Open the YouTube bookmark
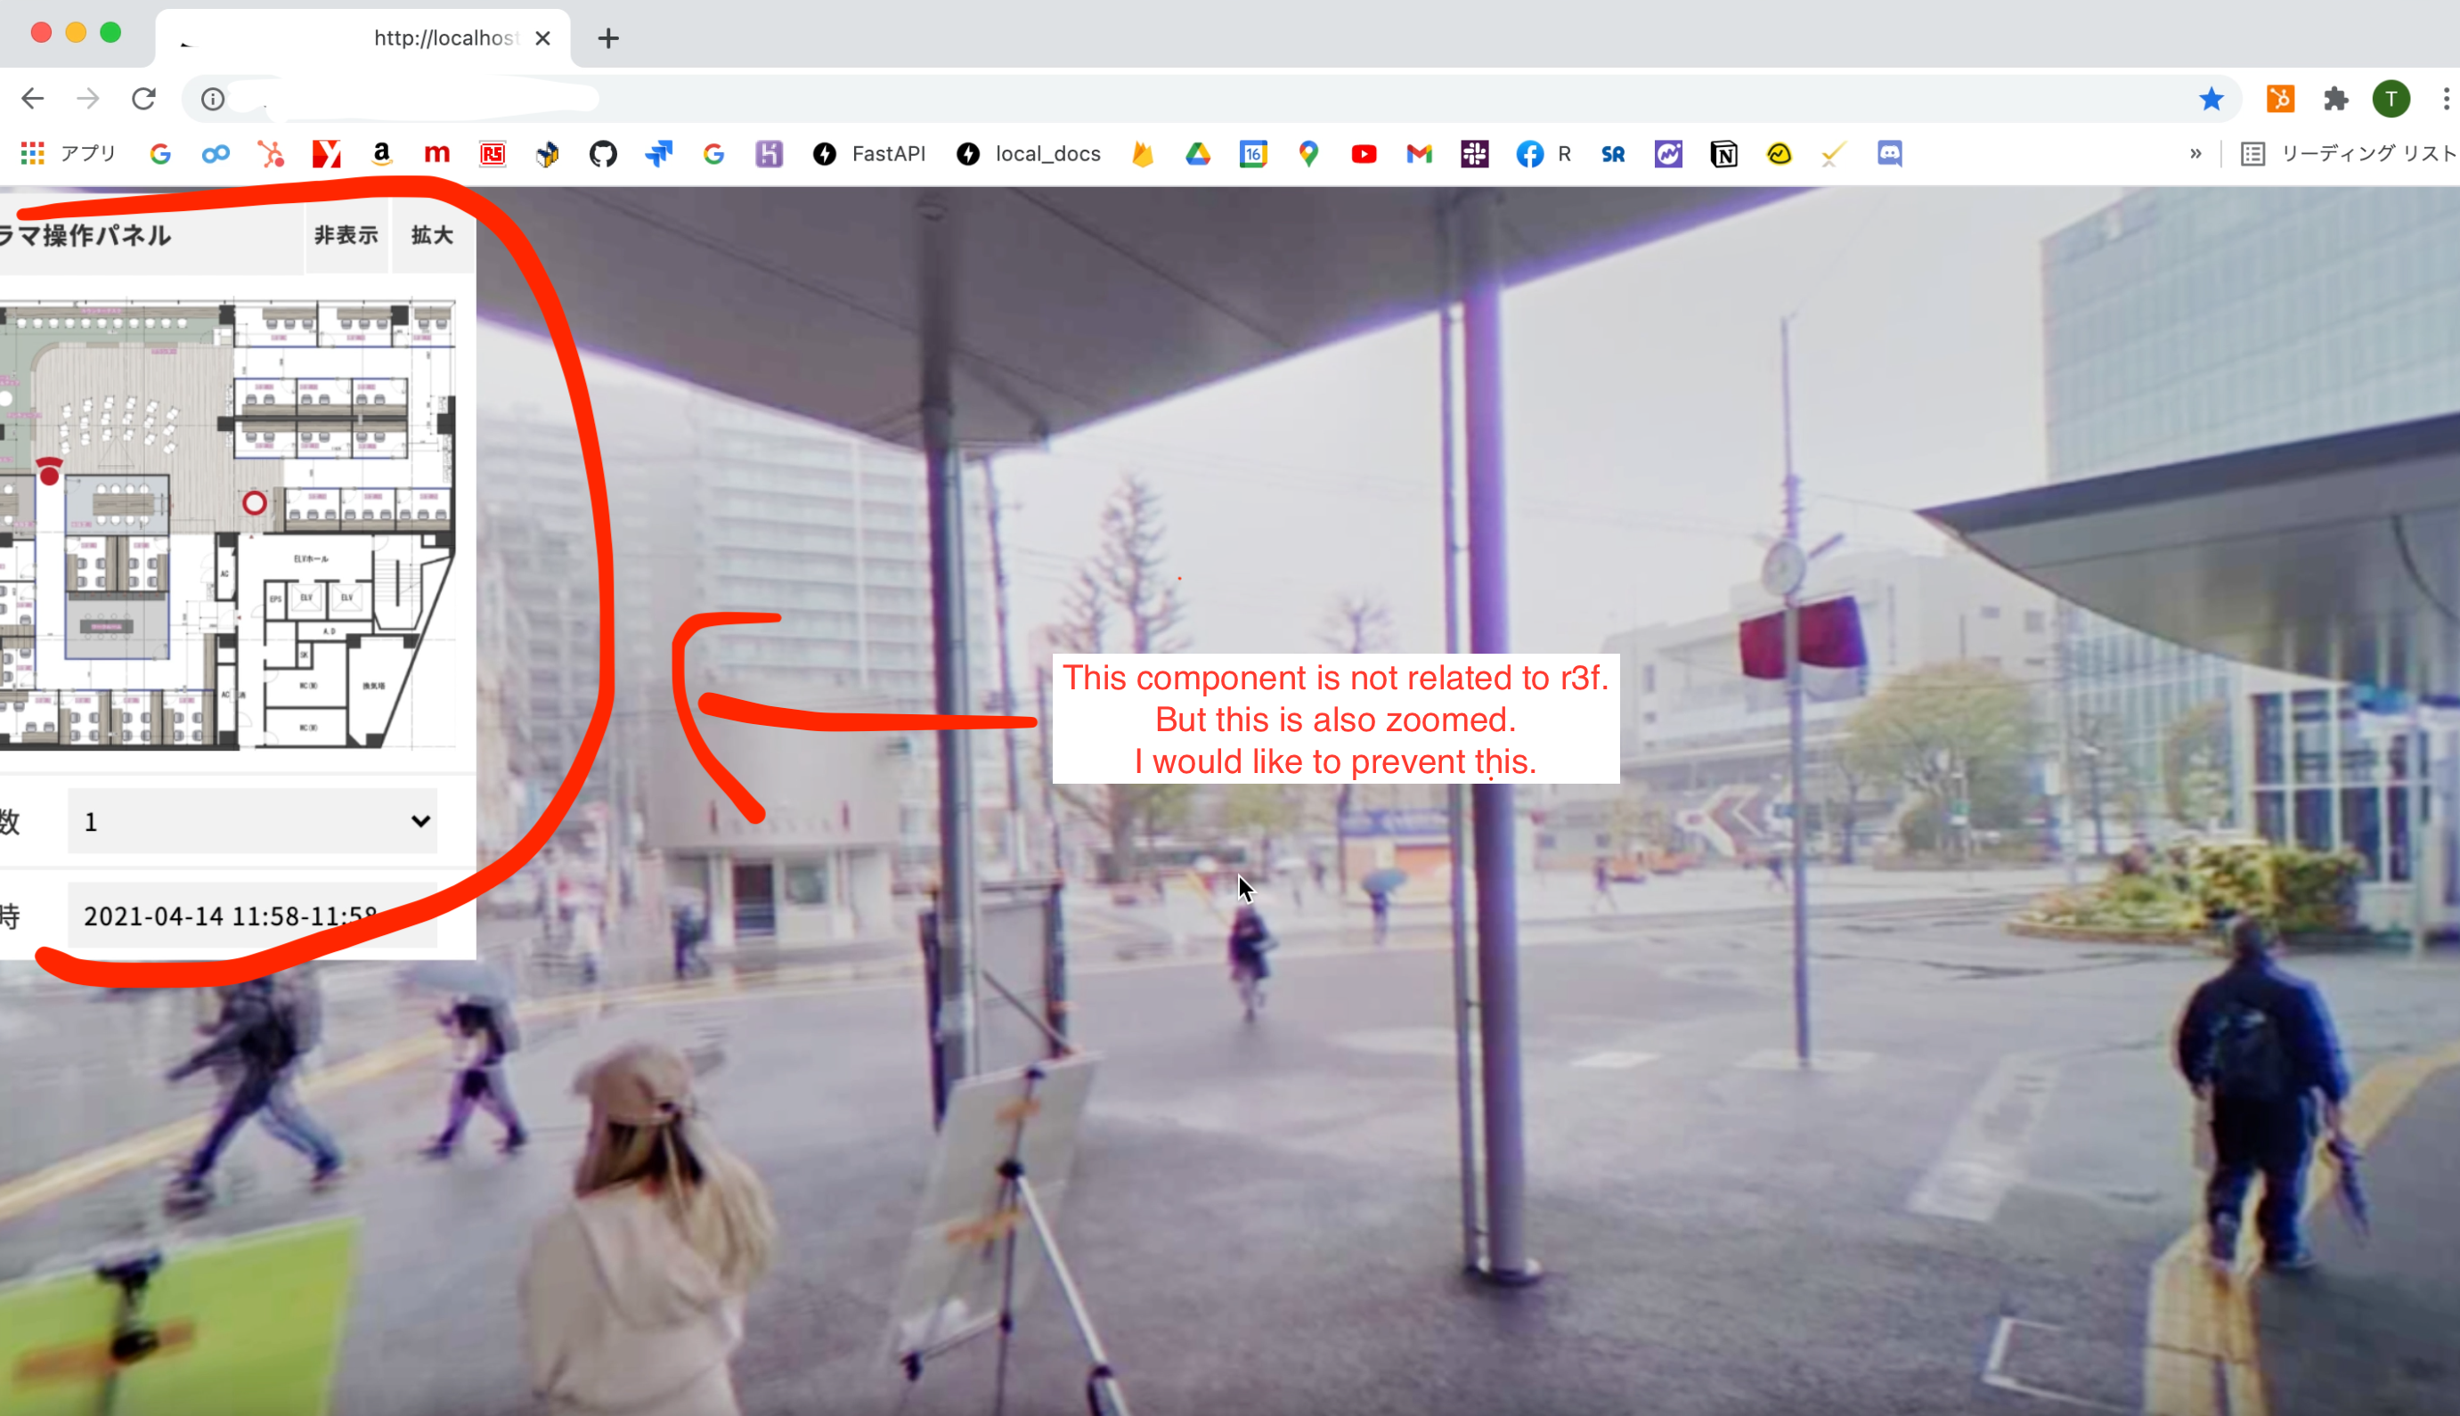This screenshot has height=1416, width=2460. [x=1364, y=154]
